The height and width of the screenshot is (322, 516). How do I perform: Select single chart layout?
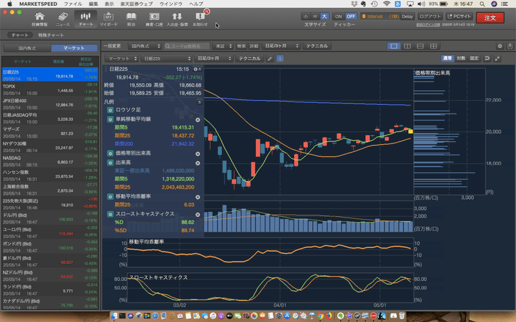pyautogui.click(x=394, y=46)
